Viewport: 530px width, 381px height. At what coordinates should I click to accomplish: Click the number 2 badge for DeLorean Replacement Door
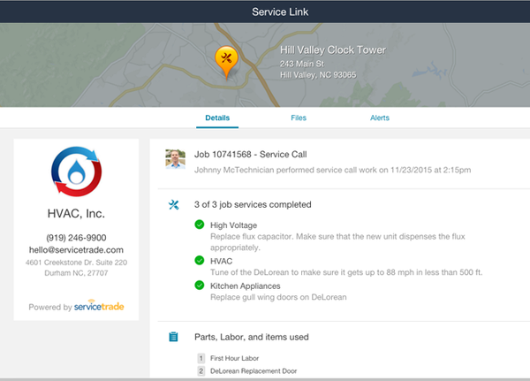click(201, 371)
